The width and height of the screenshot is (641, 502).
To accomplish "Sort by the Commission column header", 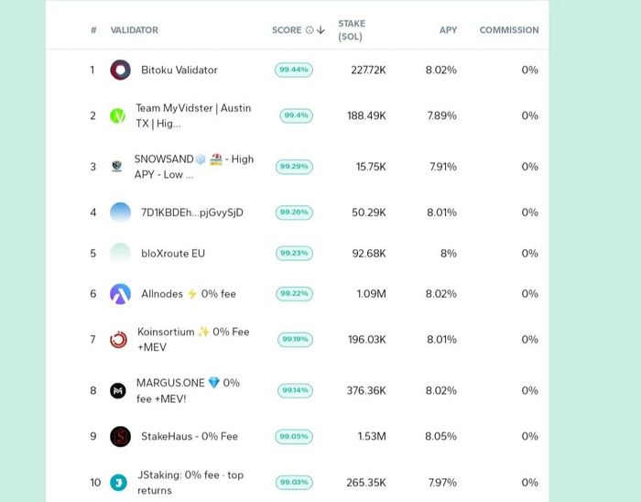I will [509, 30].
